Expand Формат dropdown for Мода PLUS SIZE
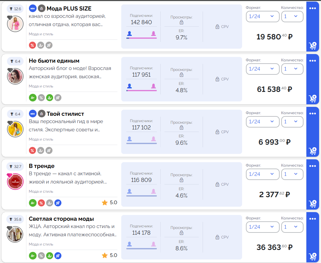This screenshot has height=263, width=321. click(263, 16)
